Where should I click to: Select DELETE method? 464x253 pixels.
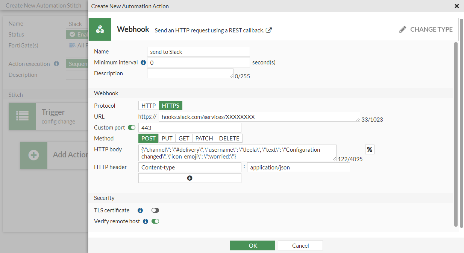click(x=229, y=139)
